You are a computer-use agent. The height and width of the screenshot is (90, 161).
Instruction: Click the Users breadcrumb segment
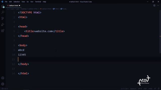tap(12, 9)
